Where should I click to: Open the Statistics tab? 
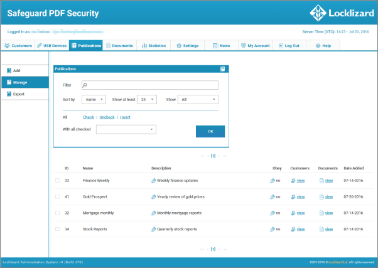(x=153, y=46)
